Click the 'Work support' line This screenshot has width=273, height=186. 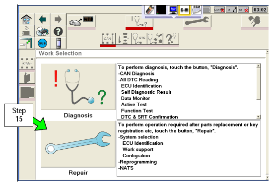(x=138, y=149)
